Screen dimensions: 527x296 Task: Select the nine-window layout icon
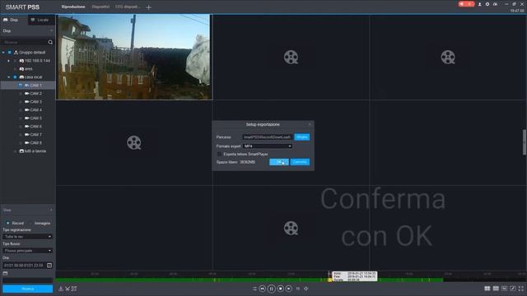[496, 289]
